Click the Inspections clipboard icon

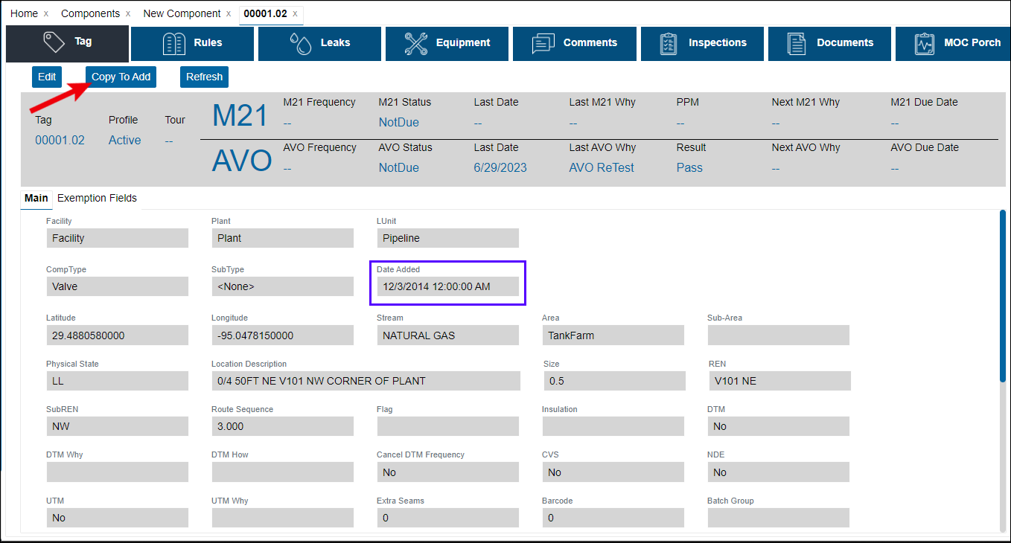click(x=669, y=43)
